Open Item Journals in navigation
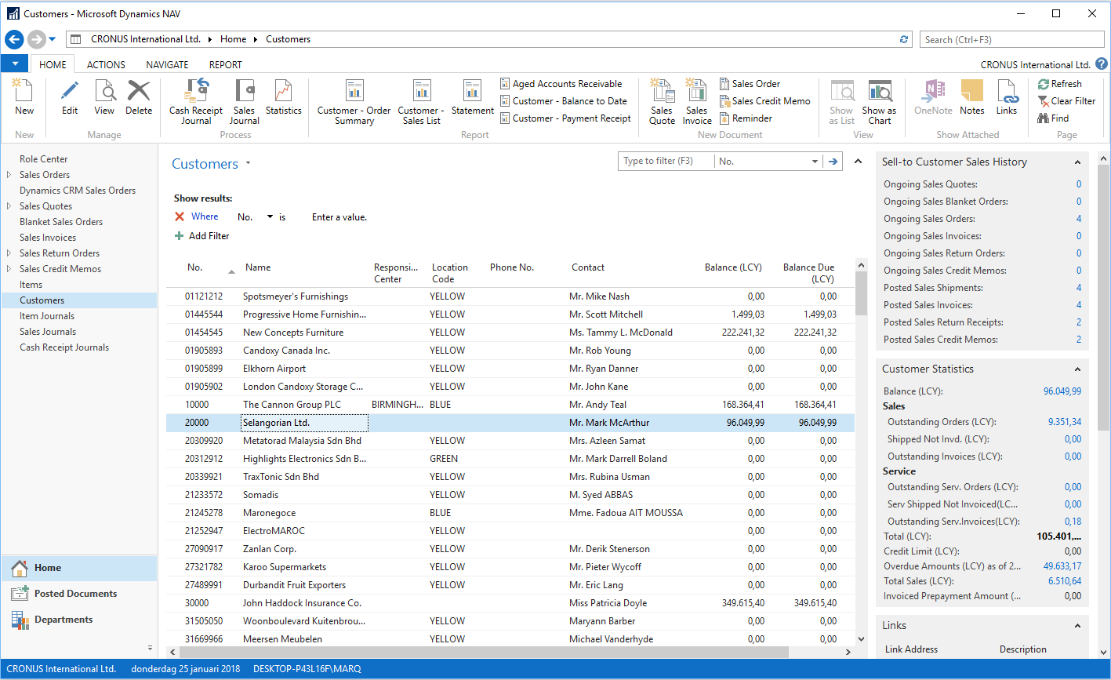The height and width of the screenshot is (680, 1111). (47, 316)
